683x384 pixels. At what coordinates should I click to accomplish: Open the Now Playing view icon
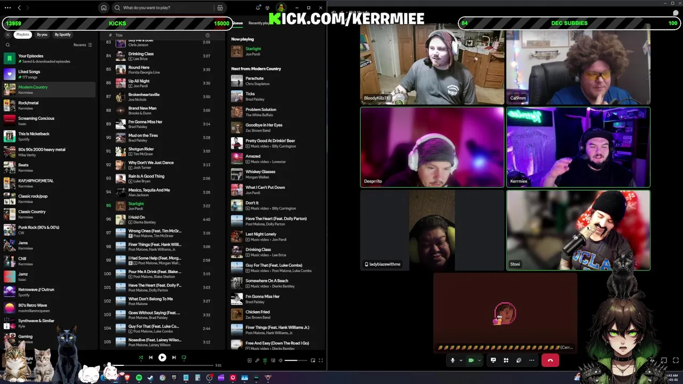point(249,361)
